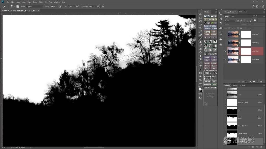Open the Histogram panel icon
Image resolution: width=266 pixels, height=149 pixels.
coord(221,39)
